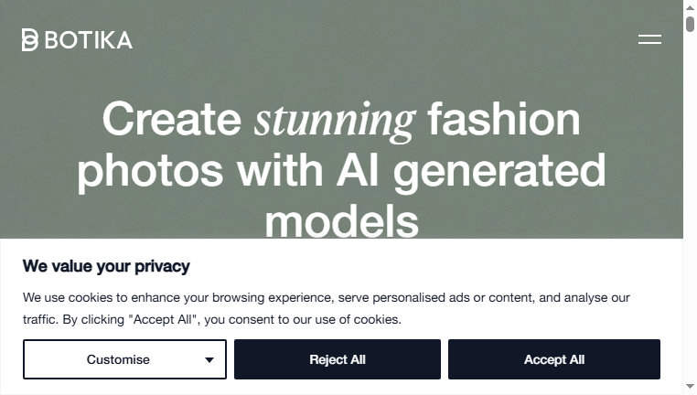Viewport: 697px width, 395px height.
Task: Click the scrollbar down arrow
Action: pyautogui.click(x=690, y=386)
